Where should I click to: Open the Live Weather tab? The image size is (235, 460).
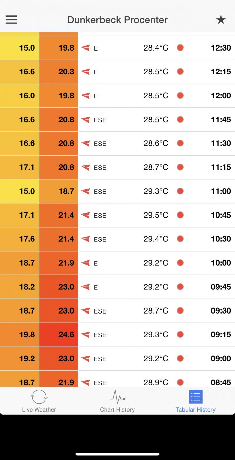pyautogui.click(x=39, y=401)
